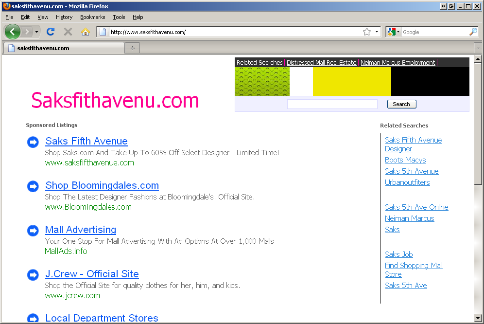Screen dimensions: 484x324
Task: Focus the Google search box
Action: 435,32
